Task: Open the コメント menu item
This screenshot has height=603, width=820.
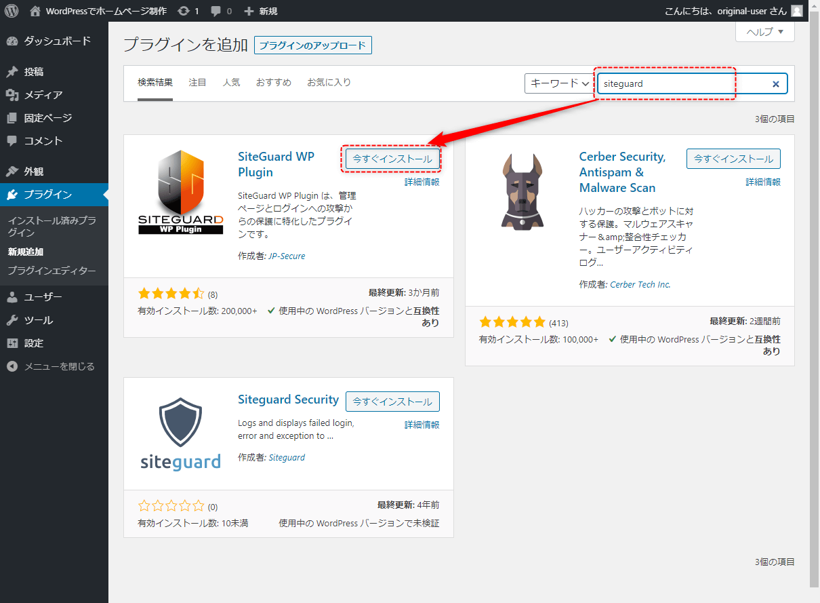Action: [54, 141]
